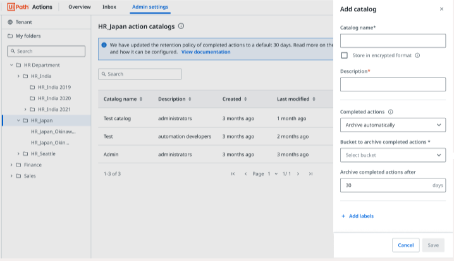The width and height of the screenshot is (454, 261).
Task: Go to previous page arrow
Action: [245, 174]
